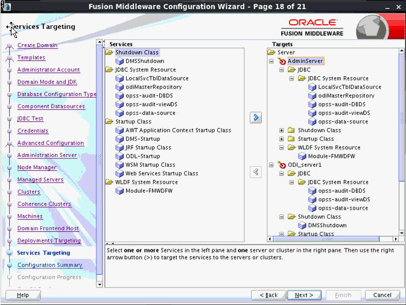Click the DMS-Startup cube icon

[119, 139]
